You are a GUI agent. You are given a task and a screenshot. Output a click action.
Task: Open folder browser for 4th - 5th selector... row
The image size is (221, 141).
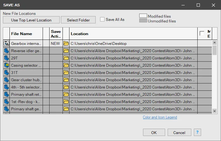[66, 87]
